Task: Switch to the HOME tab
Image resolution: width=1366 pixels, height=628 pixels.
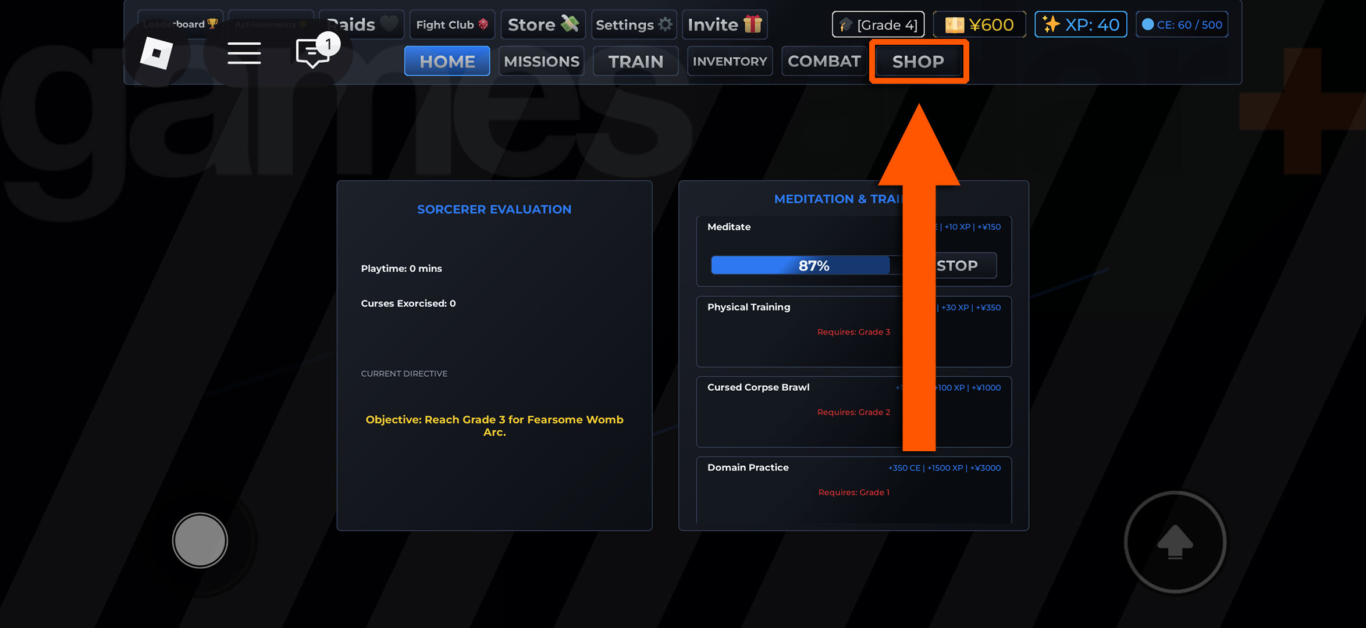Action: coord(447,61)
